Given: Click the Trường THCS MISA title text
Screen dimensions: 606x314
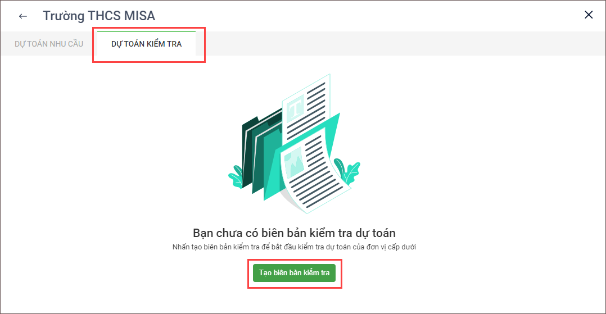Looking at the screenshot, I should (98, 16).
